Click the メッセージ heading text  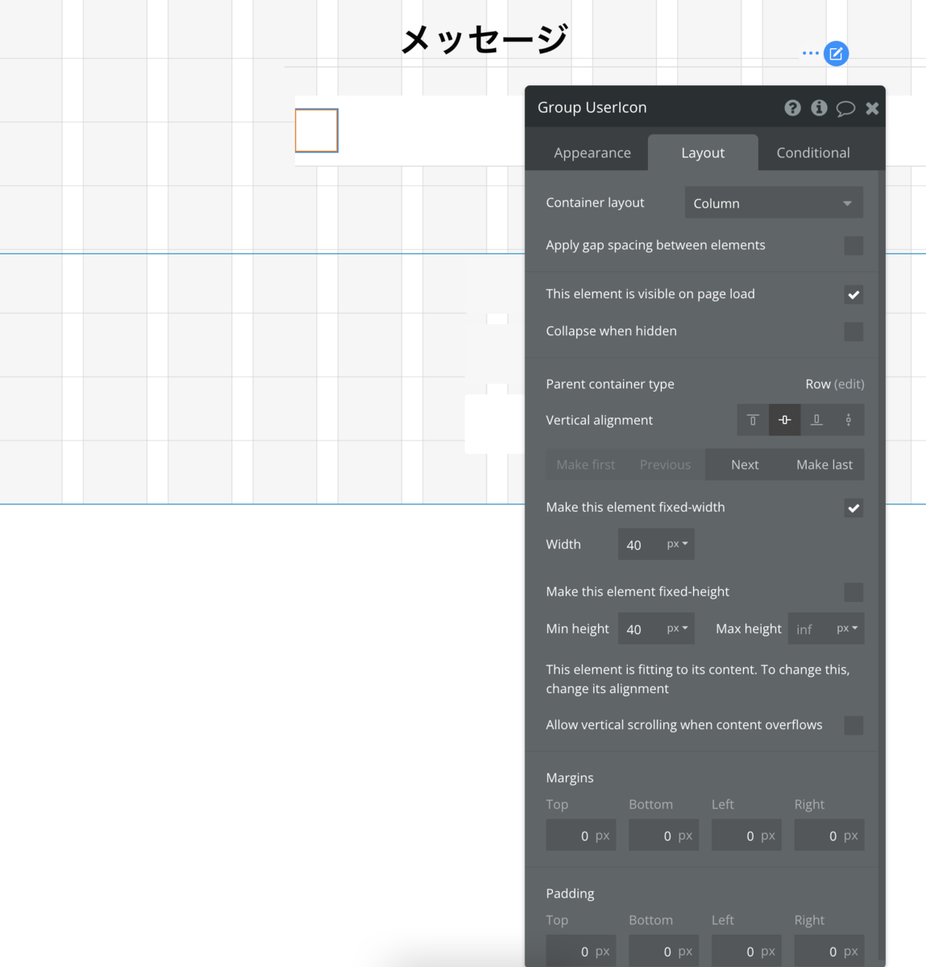pyautogui.click(x=485, y=39)
